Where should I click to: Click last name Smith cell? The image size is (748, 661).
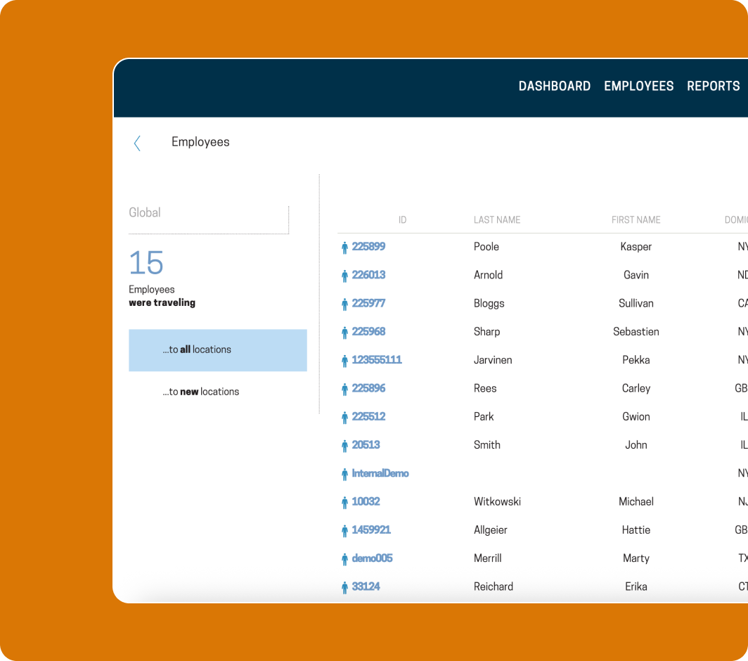(x=486, y=445)
